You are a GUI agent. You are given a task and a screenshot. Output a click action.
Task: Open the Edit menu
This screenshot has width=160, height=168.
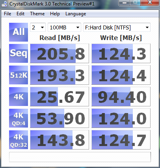coord(20,14)
